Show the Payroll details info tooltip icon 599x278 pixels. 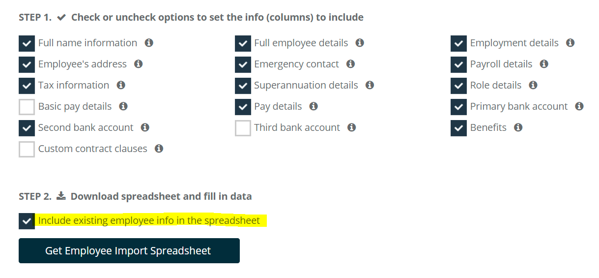point(544,64)
